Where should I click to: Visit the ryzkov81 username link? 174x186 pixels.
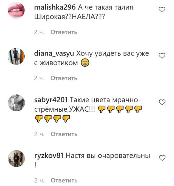[49, 156]
